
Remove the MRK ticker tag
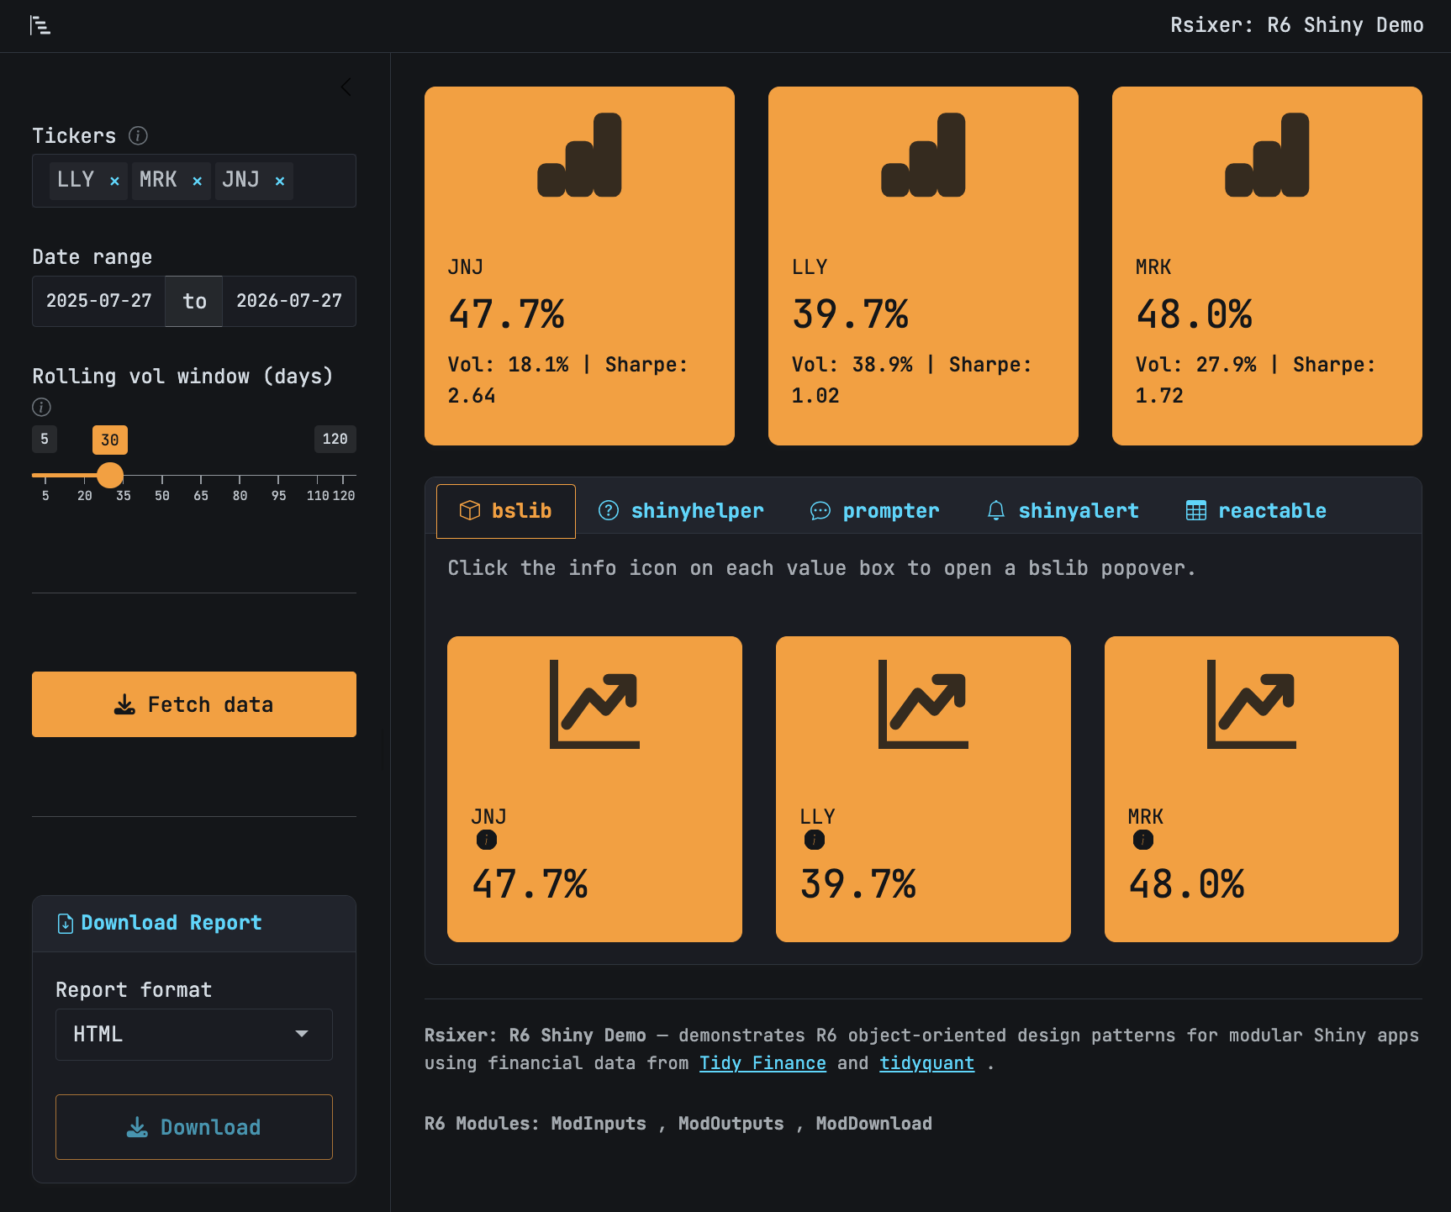click(197, 181)
